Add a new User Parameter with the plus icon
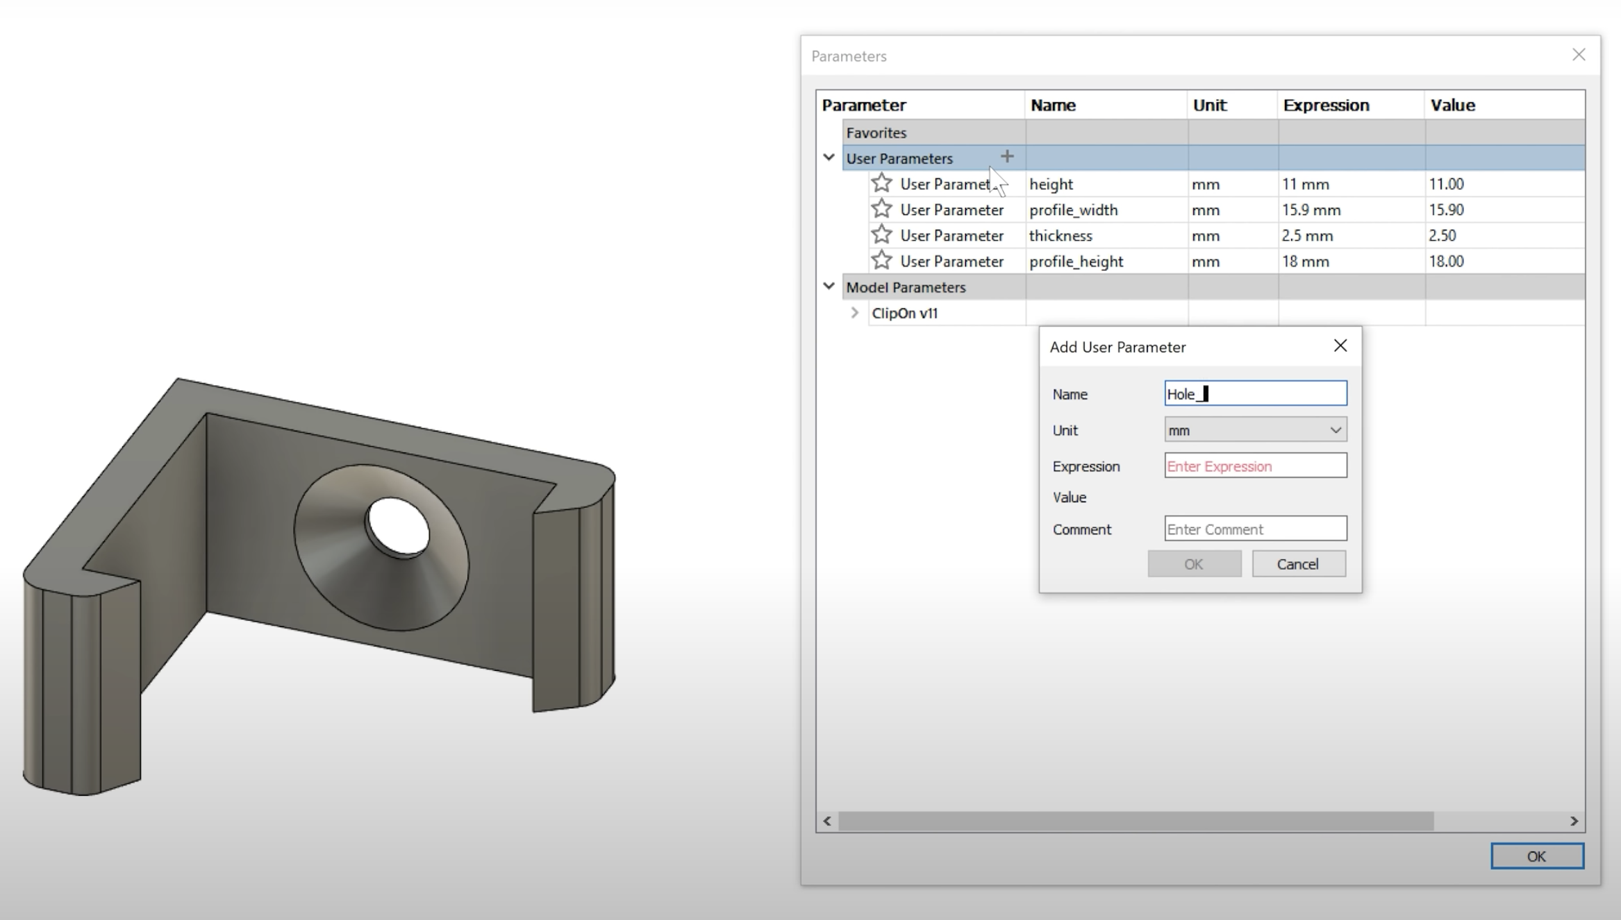1621x920 pixels. point(1007,156)
